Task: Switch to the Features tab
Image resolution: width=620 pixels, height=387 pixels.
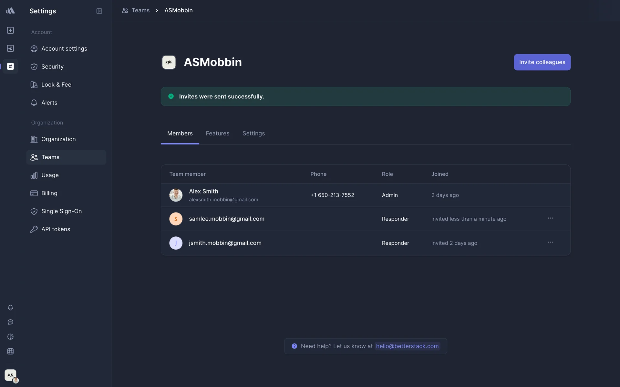Action: click(x=217, y=134)
